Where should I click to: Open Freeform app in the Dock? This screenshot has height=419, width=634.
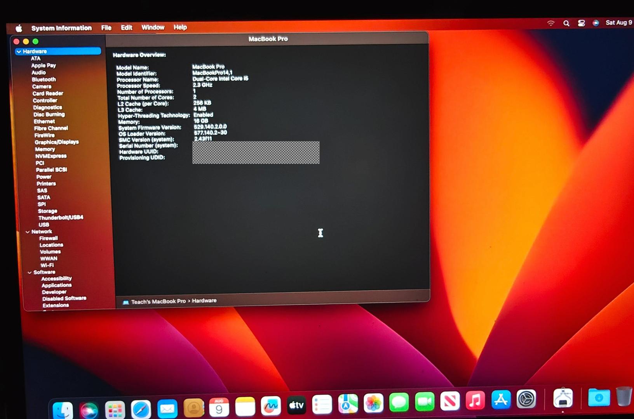click(x=271, y=406)
